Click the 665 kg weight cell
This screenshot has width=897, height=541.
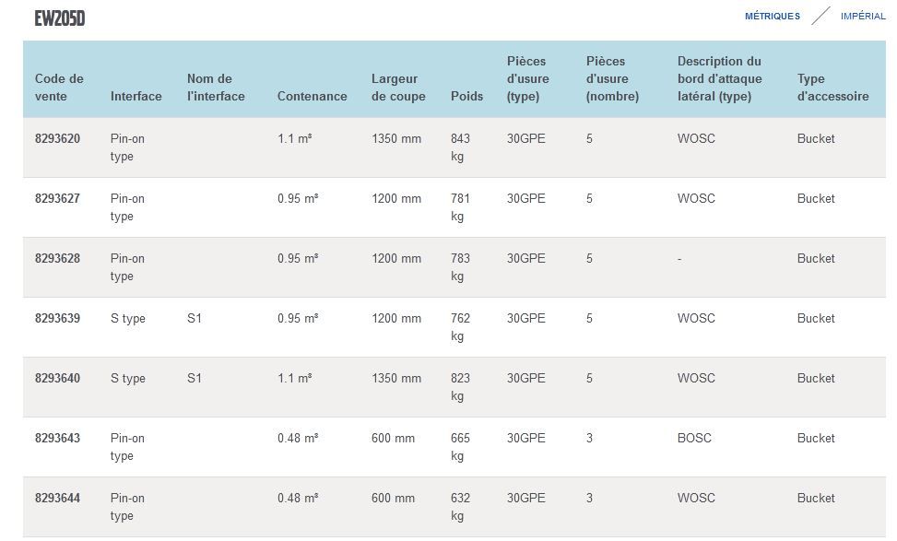[460, 447]
